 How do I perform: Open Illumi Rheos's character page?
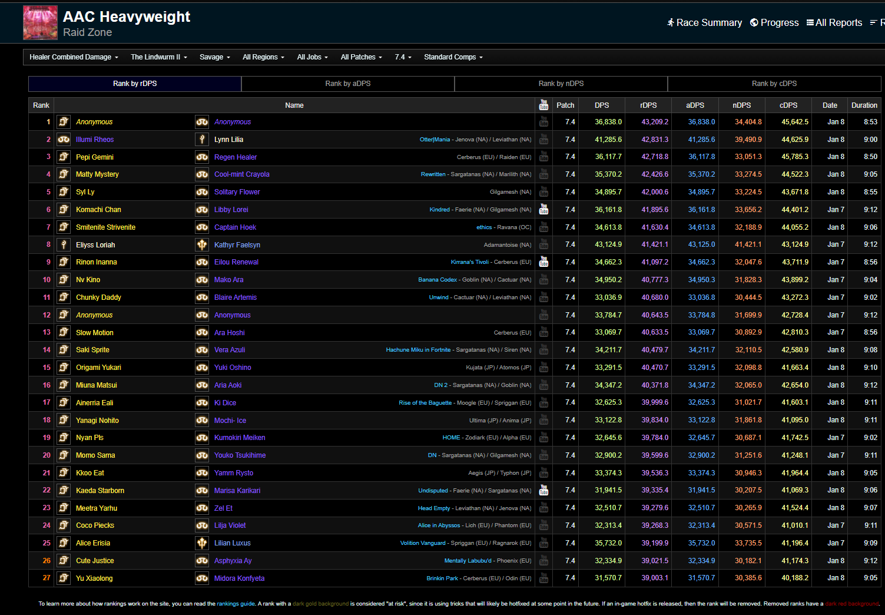[95, 140]
